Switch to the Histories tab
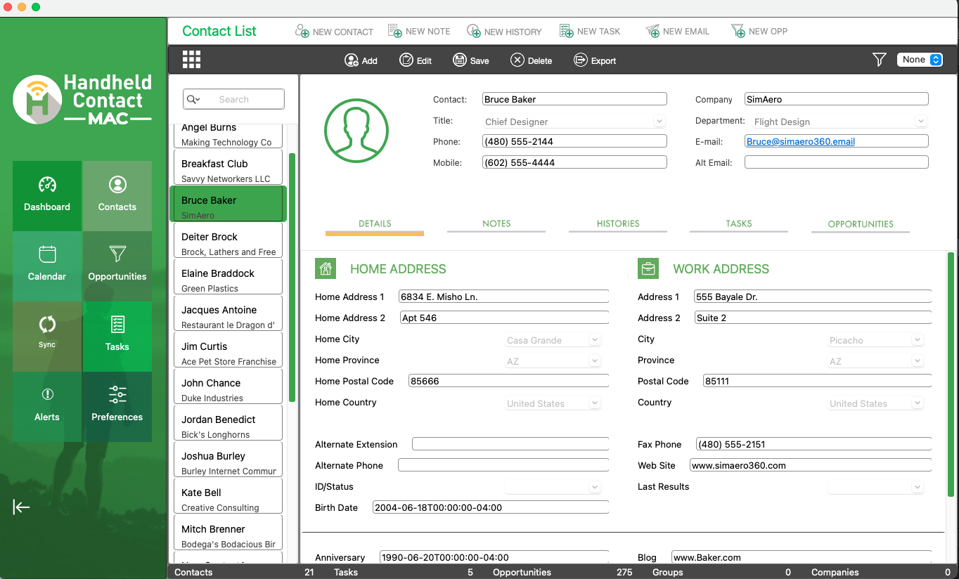This screenshot has width=959, height=579. (x=618, y=224)
